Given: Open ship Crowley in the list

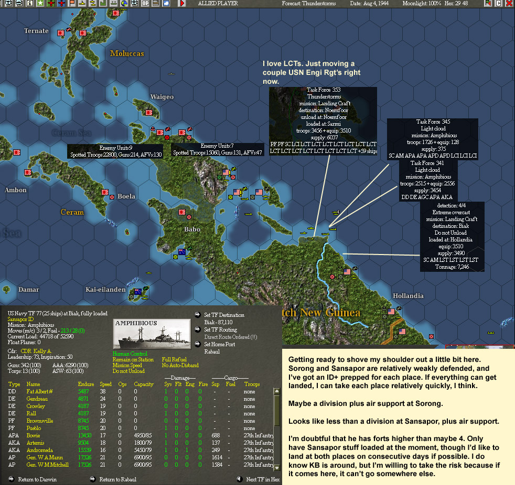Looking at the screenshot, I should 36,406.
